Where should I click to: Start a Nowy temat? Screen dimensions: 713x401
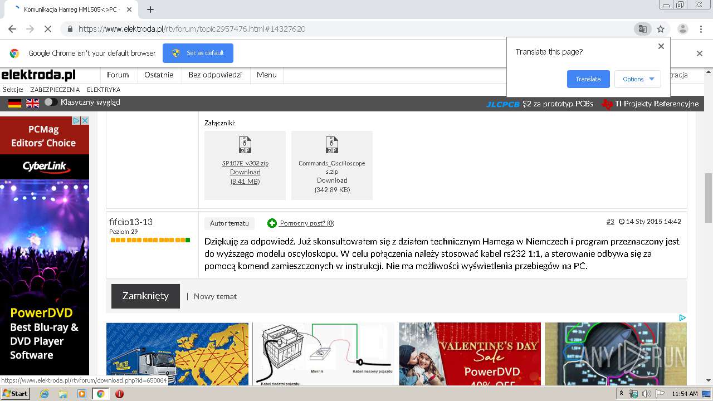click(x=215, y=296)
